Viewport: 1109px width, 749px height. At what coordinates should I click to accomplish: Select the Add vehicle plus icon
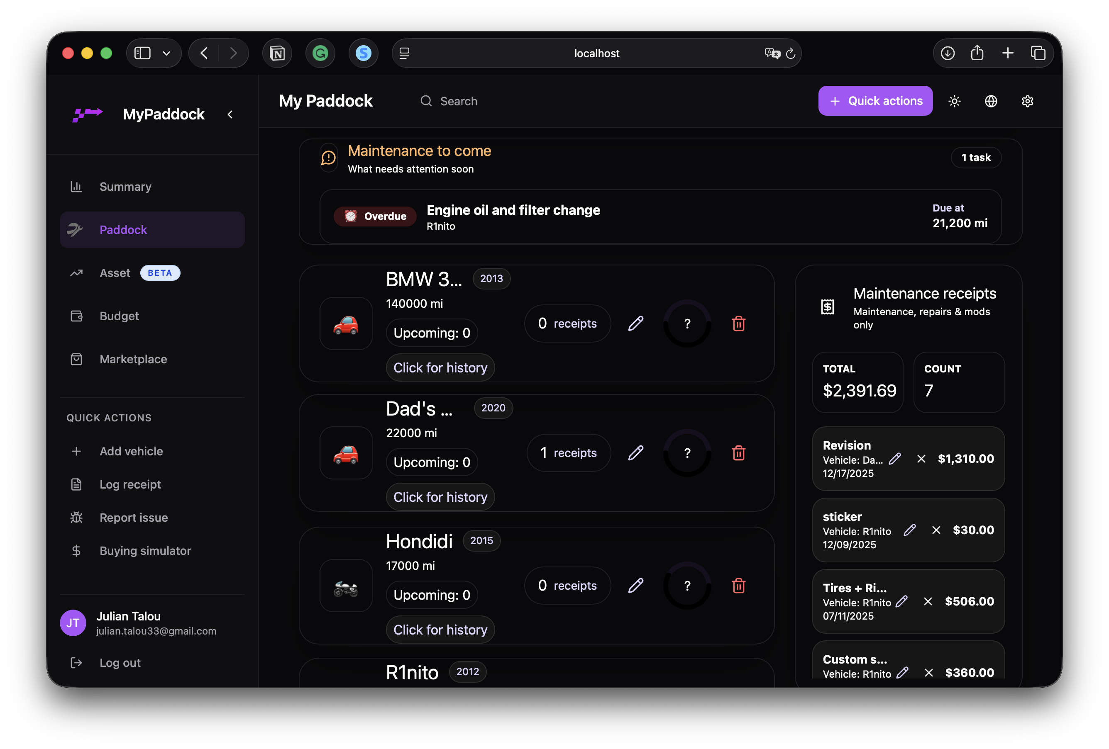pyautogui.click(x=76, y=450)
